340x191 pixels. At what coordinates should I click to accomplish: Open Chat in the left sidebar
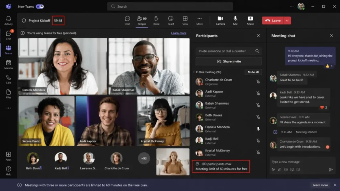8,35
